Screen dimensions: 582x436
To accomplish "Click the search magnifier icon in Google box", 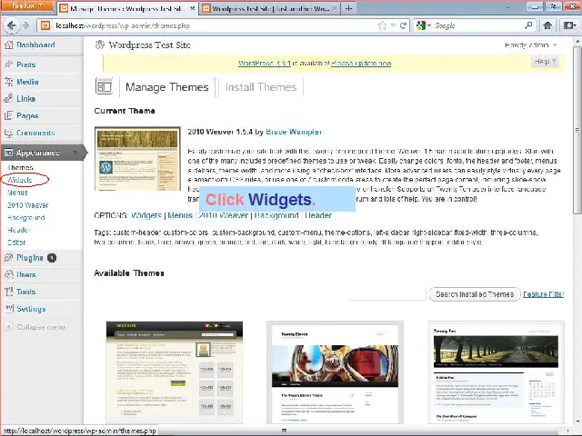I will (x=528, y=25).
